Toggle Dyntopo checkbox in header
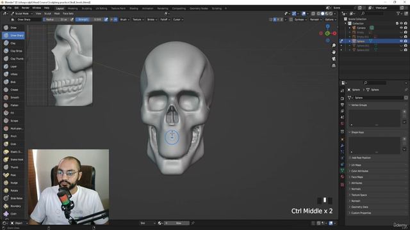 (291, 20)
